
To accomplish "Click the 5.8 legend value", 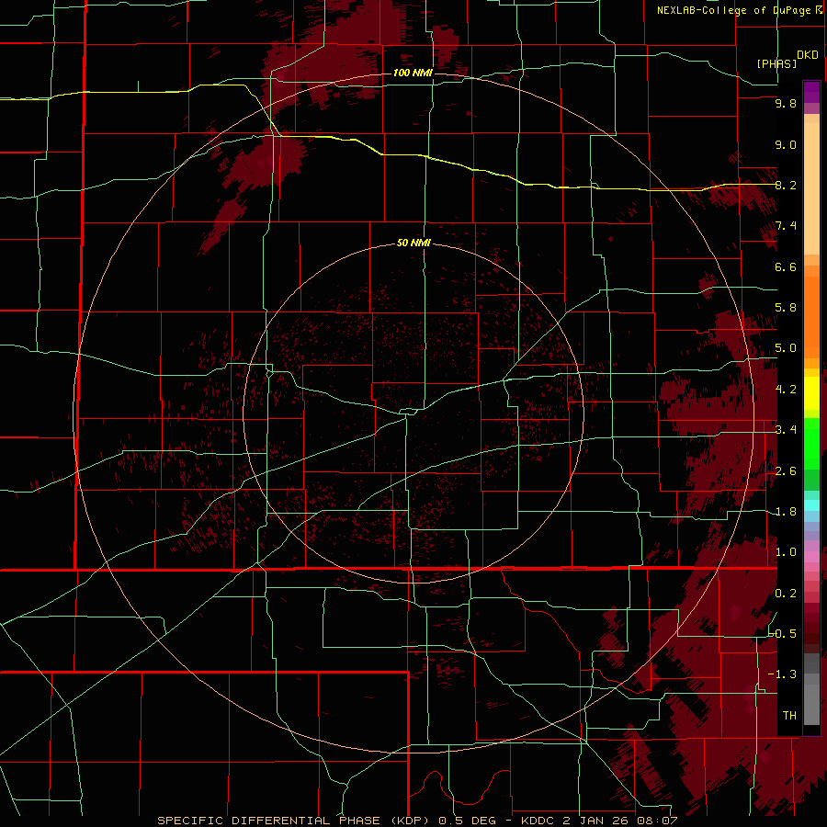I will point(786,308).
